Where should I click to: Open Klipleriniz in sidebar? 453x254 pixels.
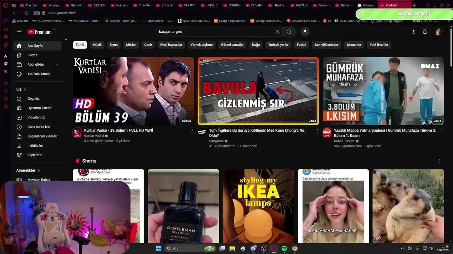38,155
